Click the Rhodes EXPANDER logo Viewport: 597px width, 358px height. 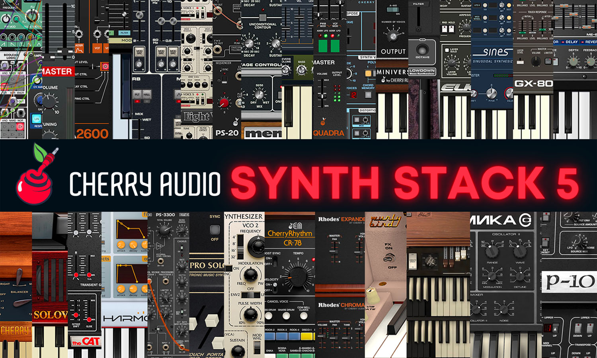[341, 219]
